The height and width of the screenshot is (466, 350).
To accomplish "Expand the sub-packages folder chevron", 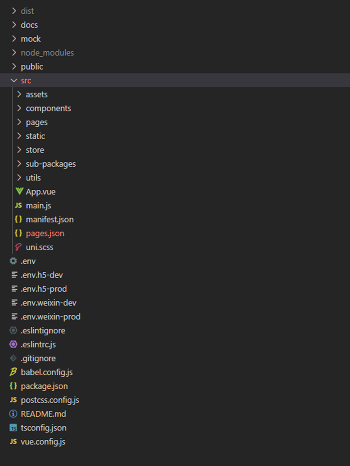I will pos(19,164).
